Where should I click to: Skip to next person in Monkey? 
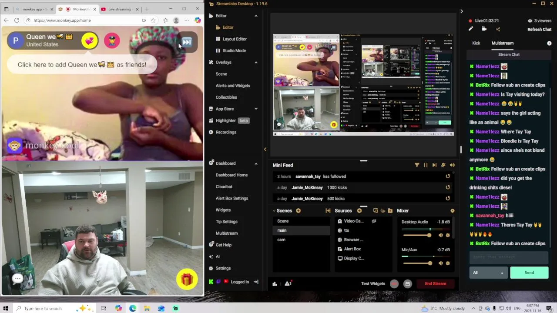187,42
